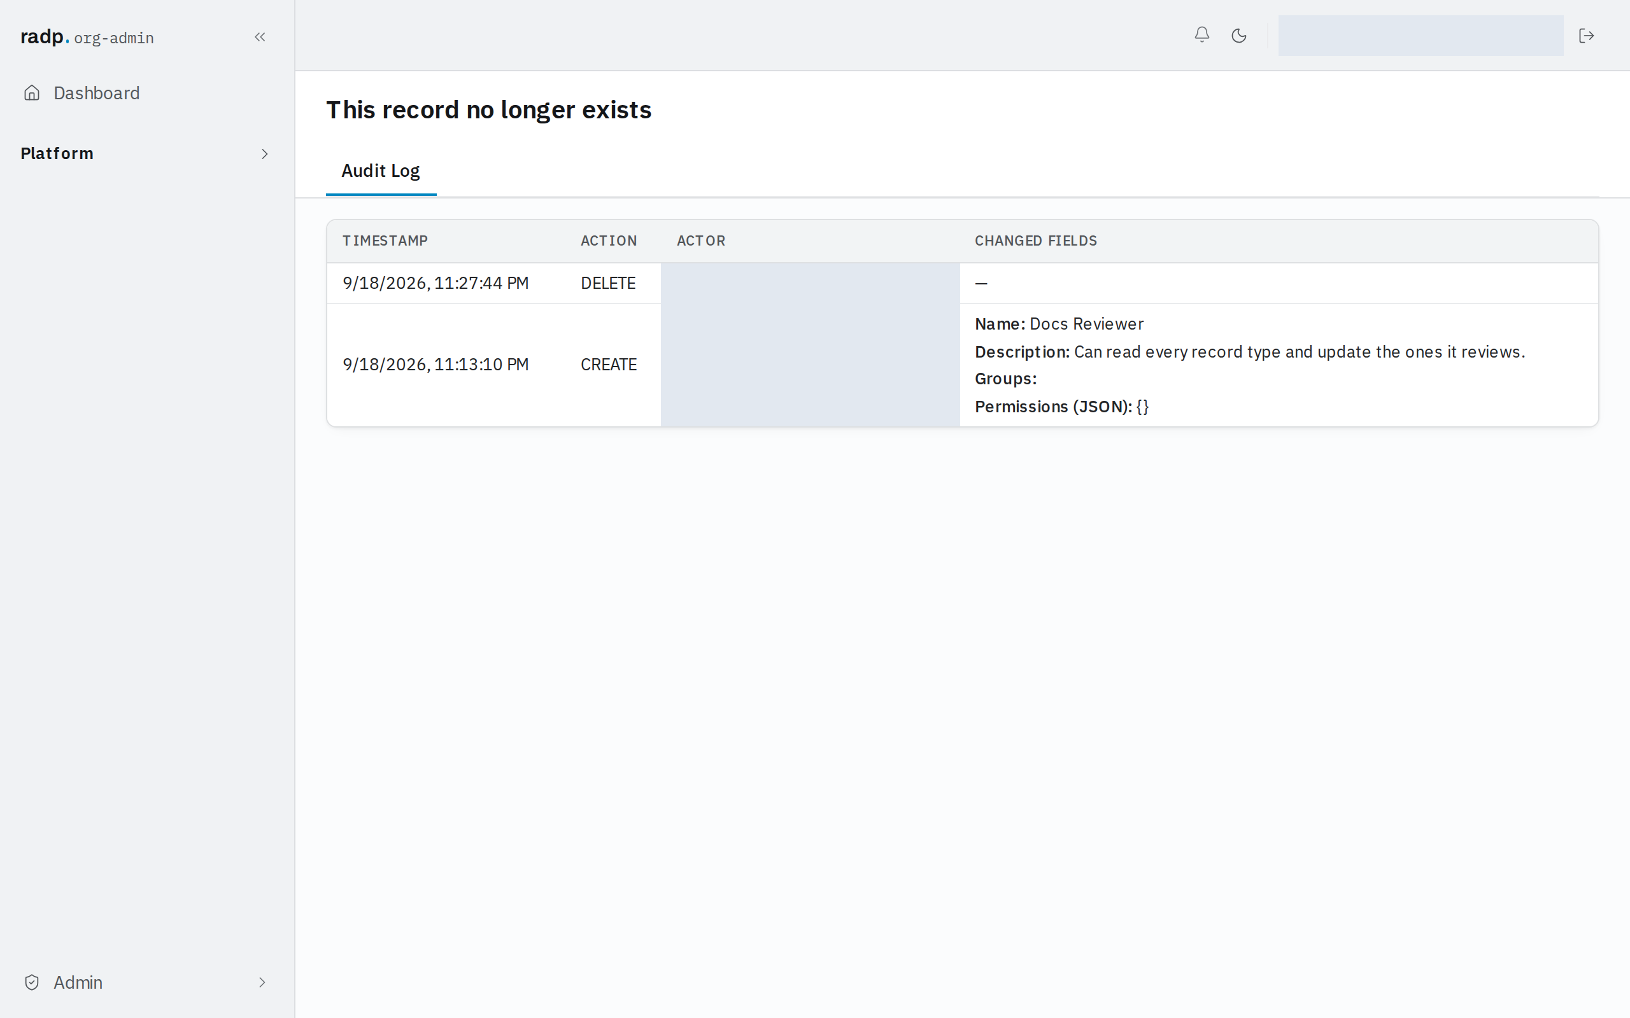The image size is (1630, 1018).
Task: Click the Timestamp column header
Action: 385,241
